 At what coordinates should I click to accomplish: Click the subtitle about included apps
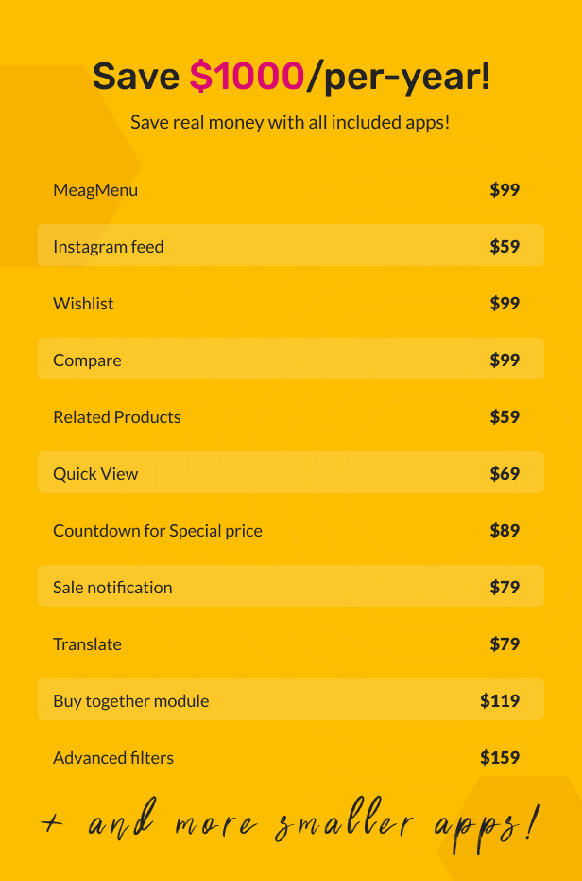coord(290,122)
